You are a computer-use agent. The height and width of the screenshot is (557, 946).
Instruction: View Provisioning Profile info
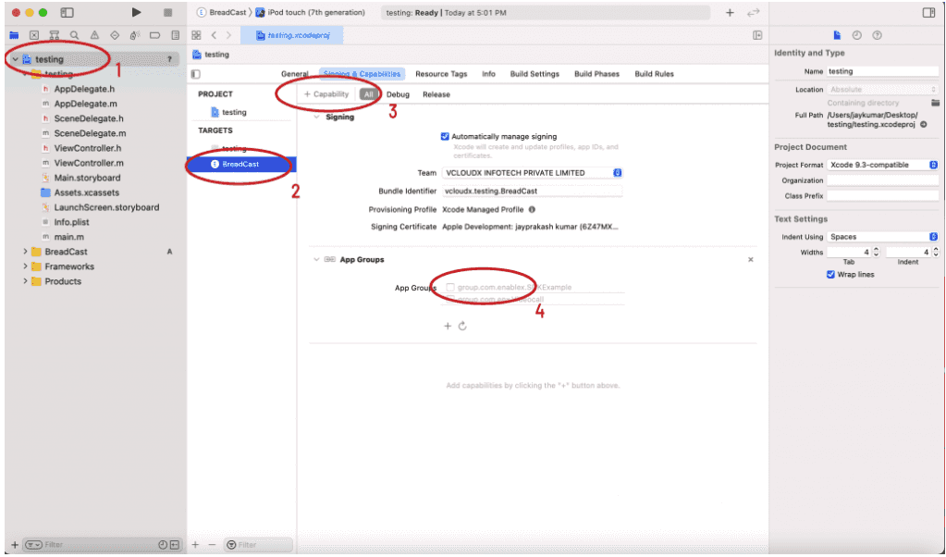(x=532, y=209)
